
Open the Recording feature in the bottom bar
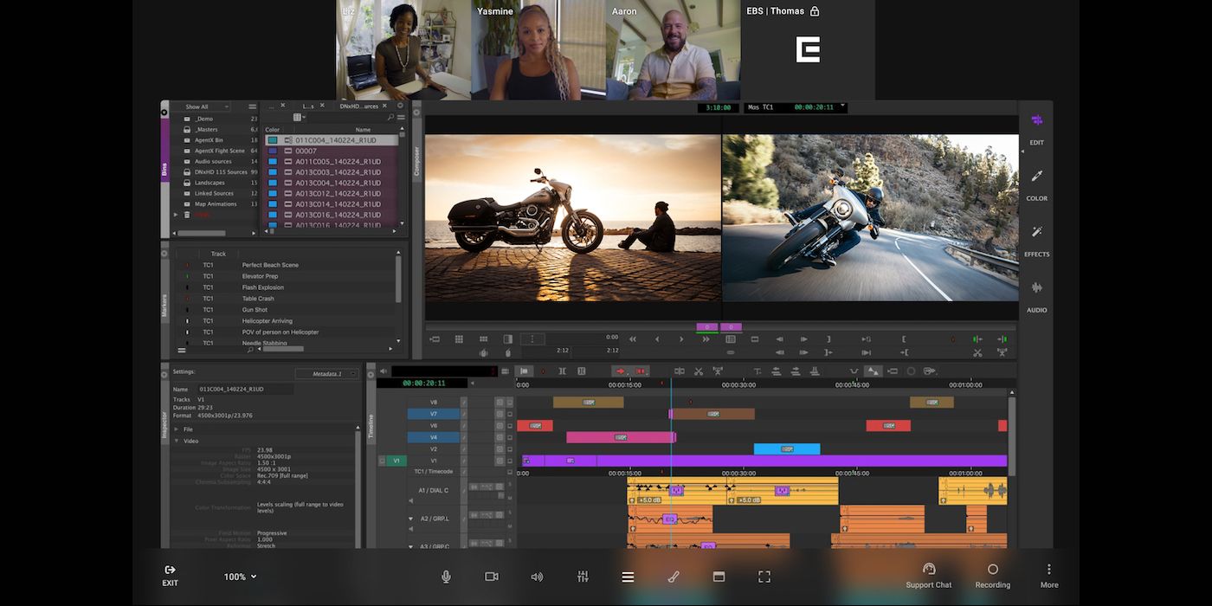(992, 574)
